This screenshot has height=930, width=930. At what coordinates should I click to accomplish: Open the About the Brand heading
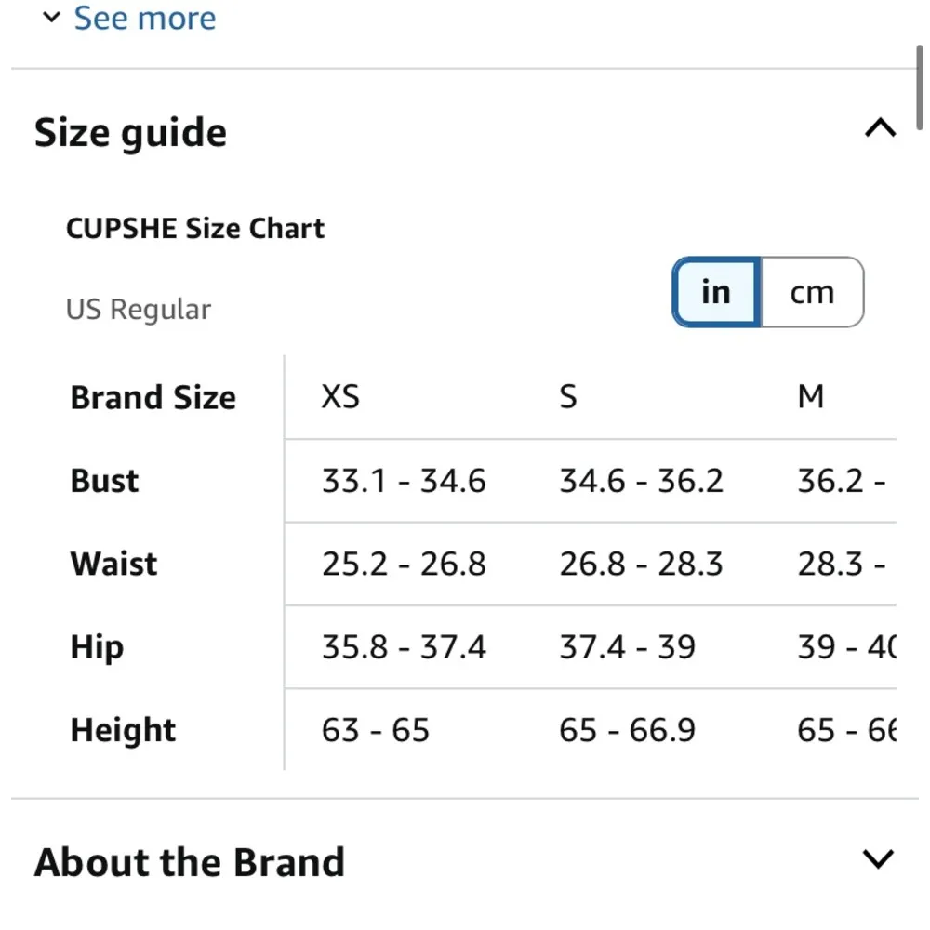[x=189, y=862]
